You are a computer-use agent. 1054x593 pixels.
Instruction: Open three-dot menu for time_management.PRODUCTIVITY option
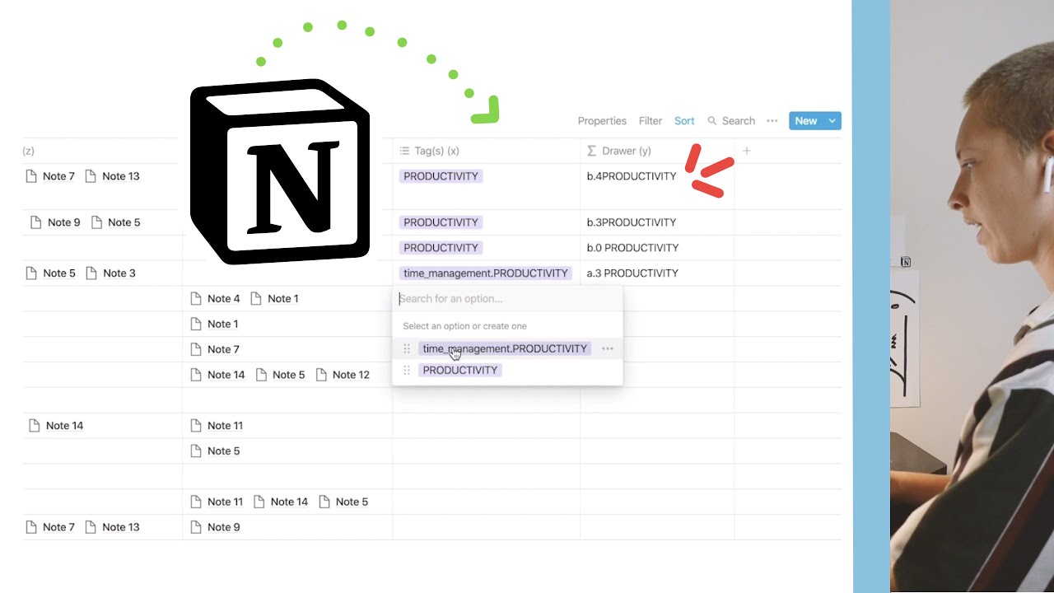click(608, 348)
